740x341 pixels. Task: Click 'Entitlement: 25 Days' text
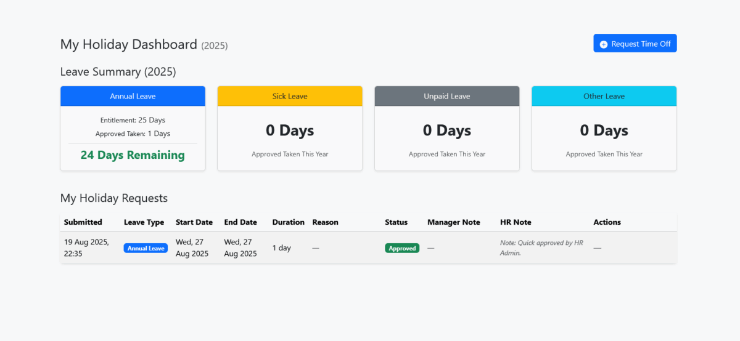[133, 120]
